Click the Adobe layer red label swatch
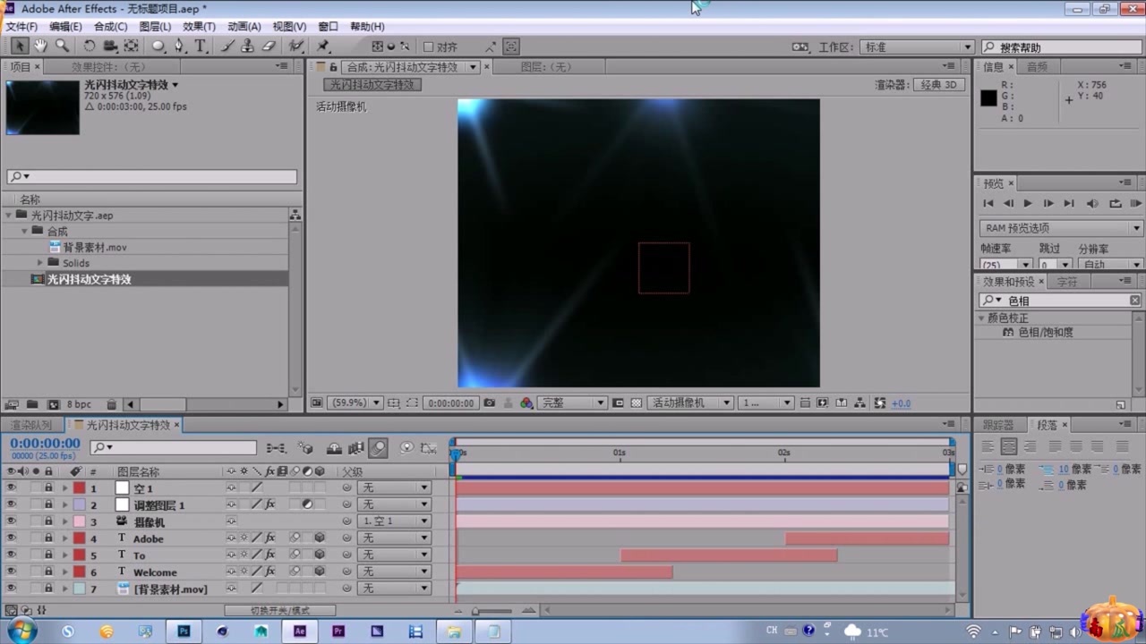Viewport: 1146px width, 644px height. [x=80, y=538]
